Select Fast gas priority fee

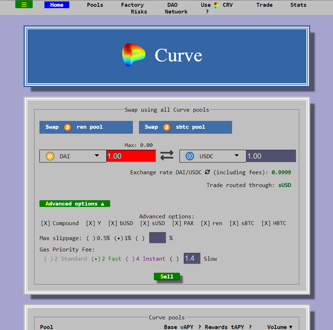tap(96, 259)
